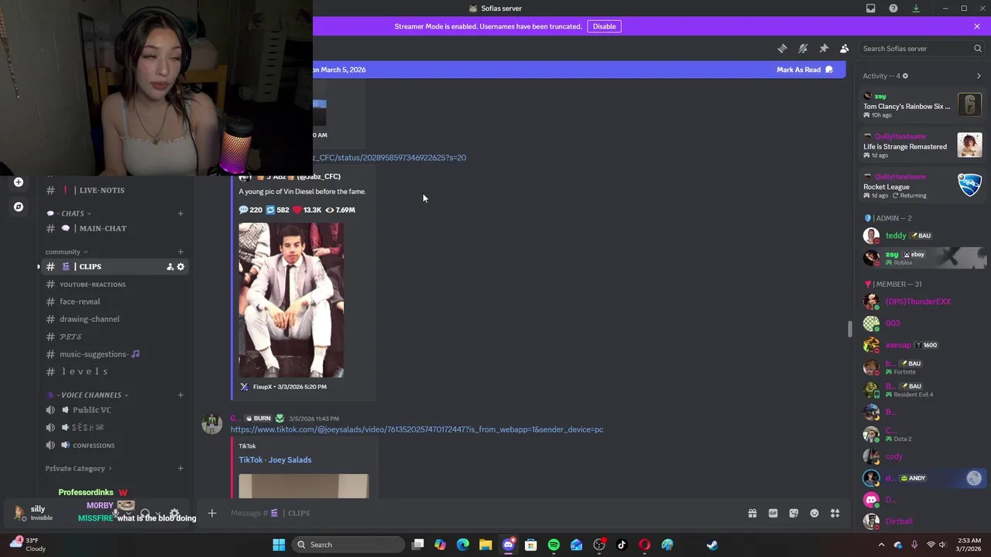Open Steam from taskbar
The height and width of the screenshot is (557, 991).
click(x=712, y=545)
